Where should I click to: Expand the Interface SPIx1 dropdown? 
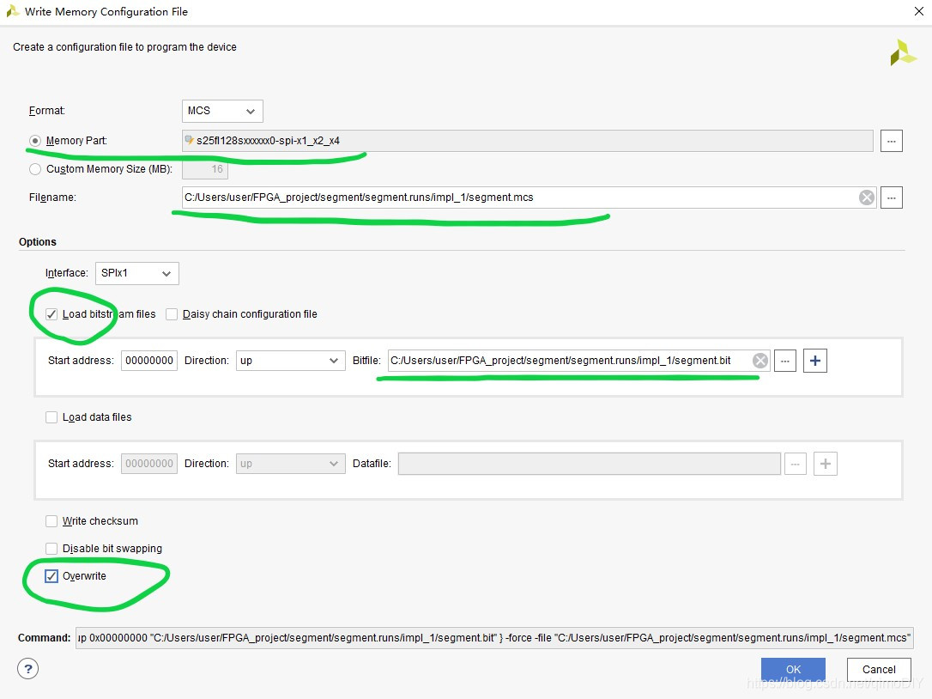point(137,273)
